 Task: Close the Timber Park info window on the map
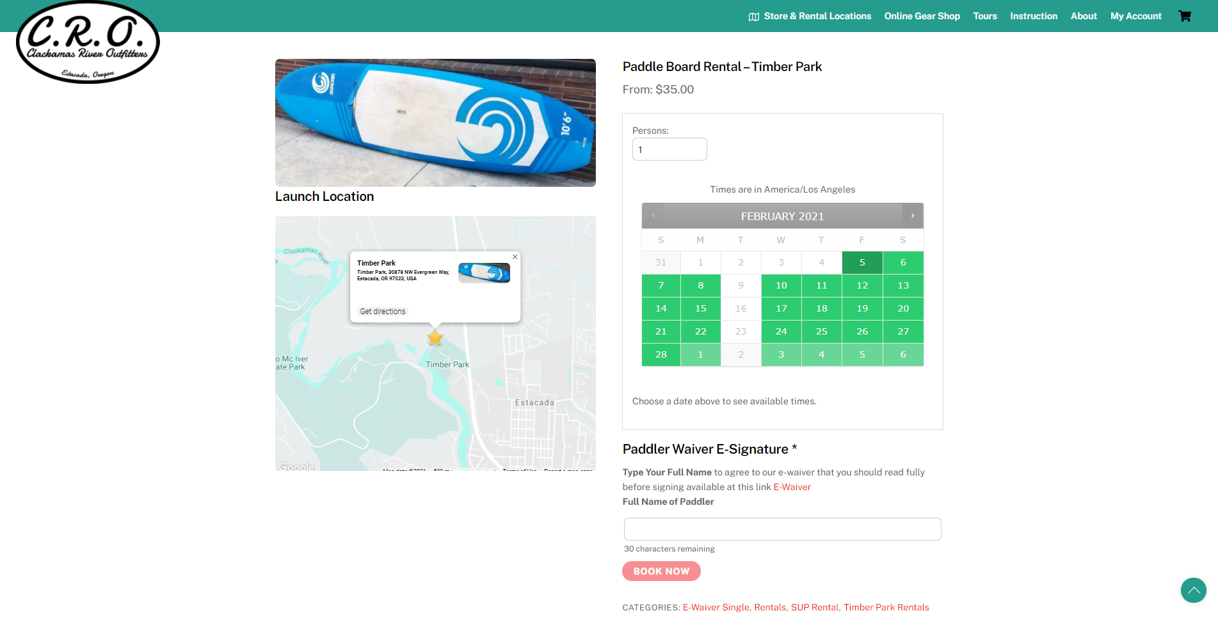[515, 257]
